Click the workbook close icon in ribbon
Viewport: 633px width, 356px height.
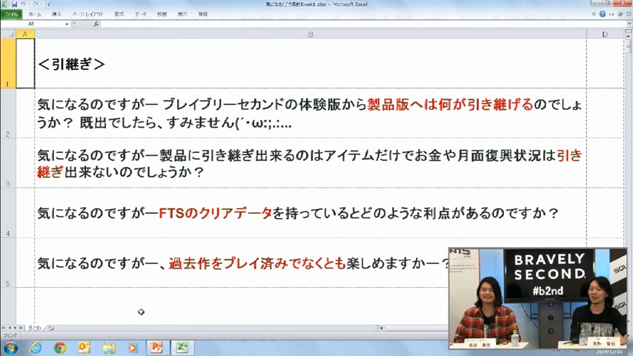point(629,14)
